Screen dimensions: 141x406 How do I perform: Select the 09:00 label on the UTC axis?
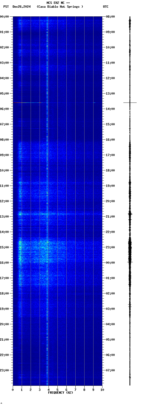110,32
